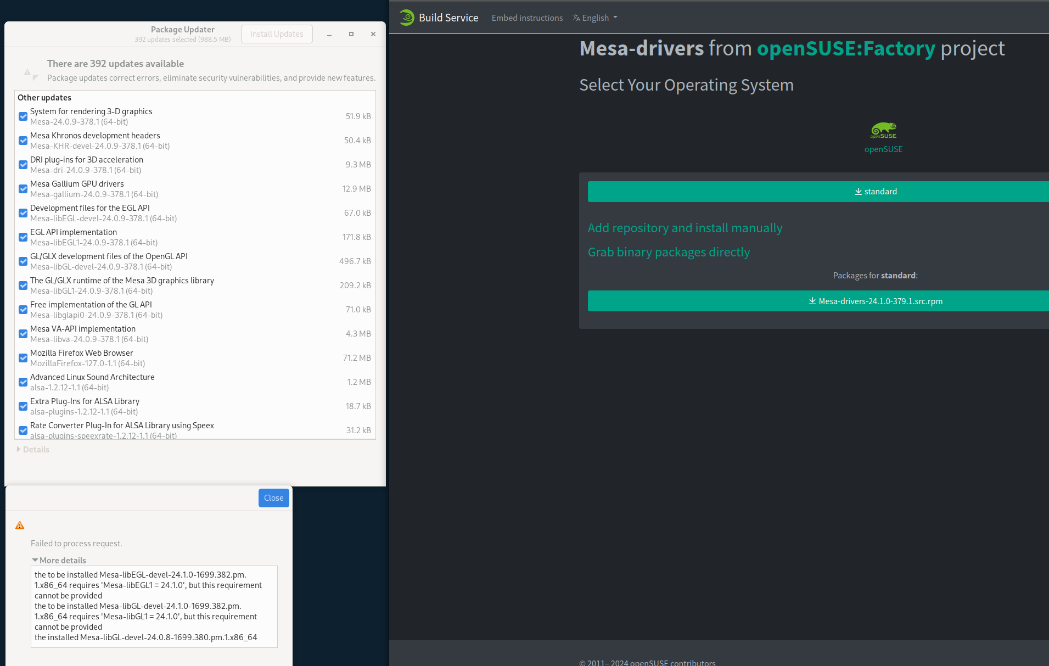Close the Package Updater window
Viewport: 1049px width, 666px height.
pyautogui.click(x=373, y=34)
